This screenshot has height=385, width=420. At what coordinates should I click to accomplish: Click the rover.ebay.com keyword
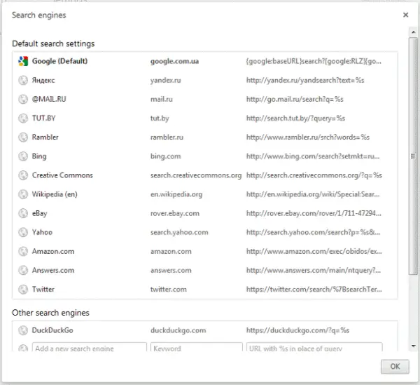click(x=175, y=214)
